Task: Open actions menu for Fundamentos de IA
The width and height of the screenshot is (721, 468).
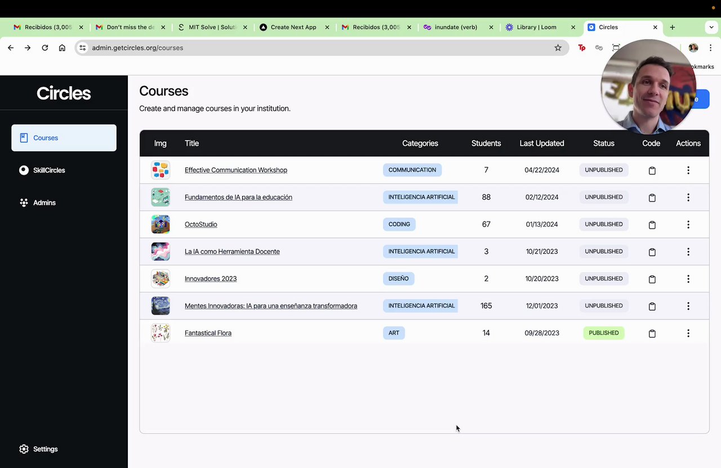Action: [x=688, y=197]
